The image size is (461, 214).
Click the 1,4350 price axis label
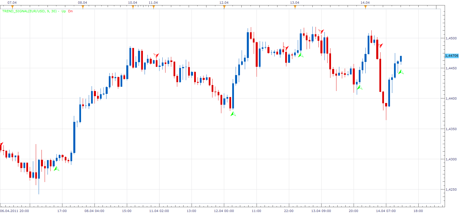451,129
